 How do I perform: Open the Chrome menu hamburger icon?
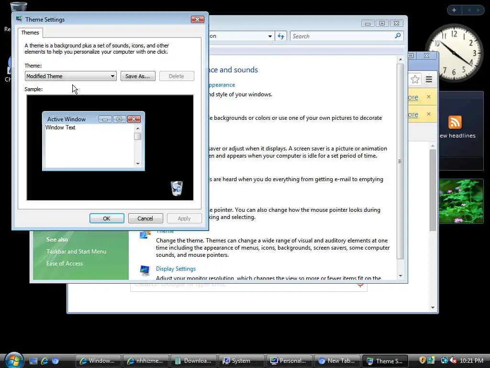click(429, 80)
